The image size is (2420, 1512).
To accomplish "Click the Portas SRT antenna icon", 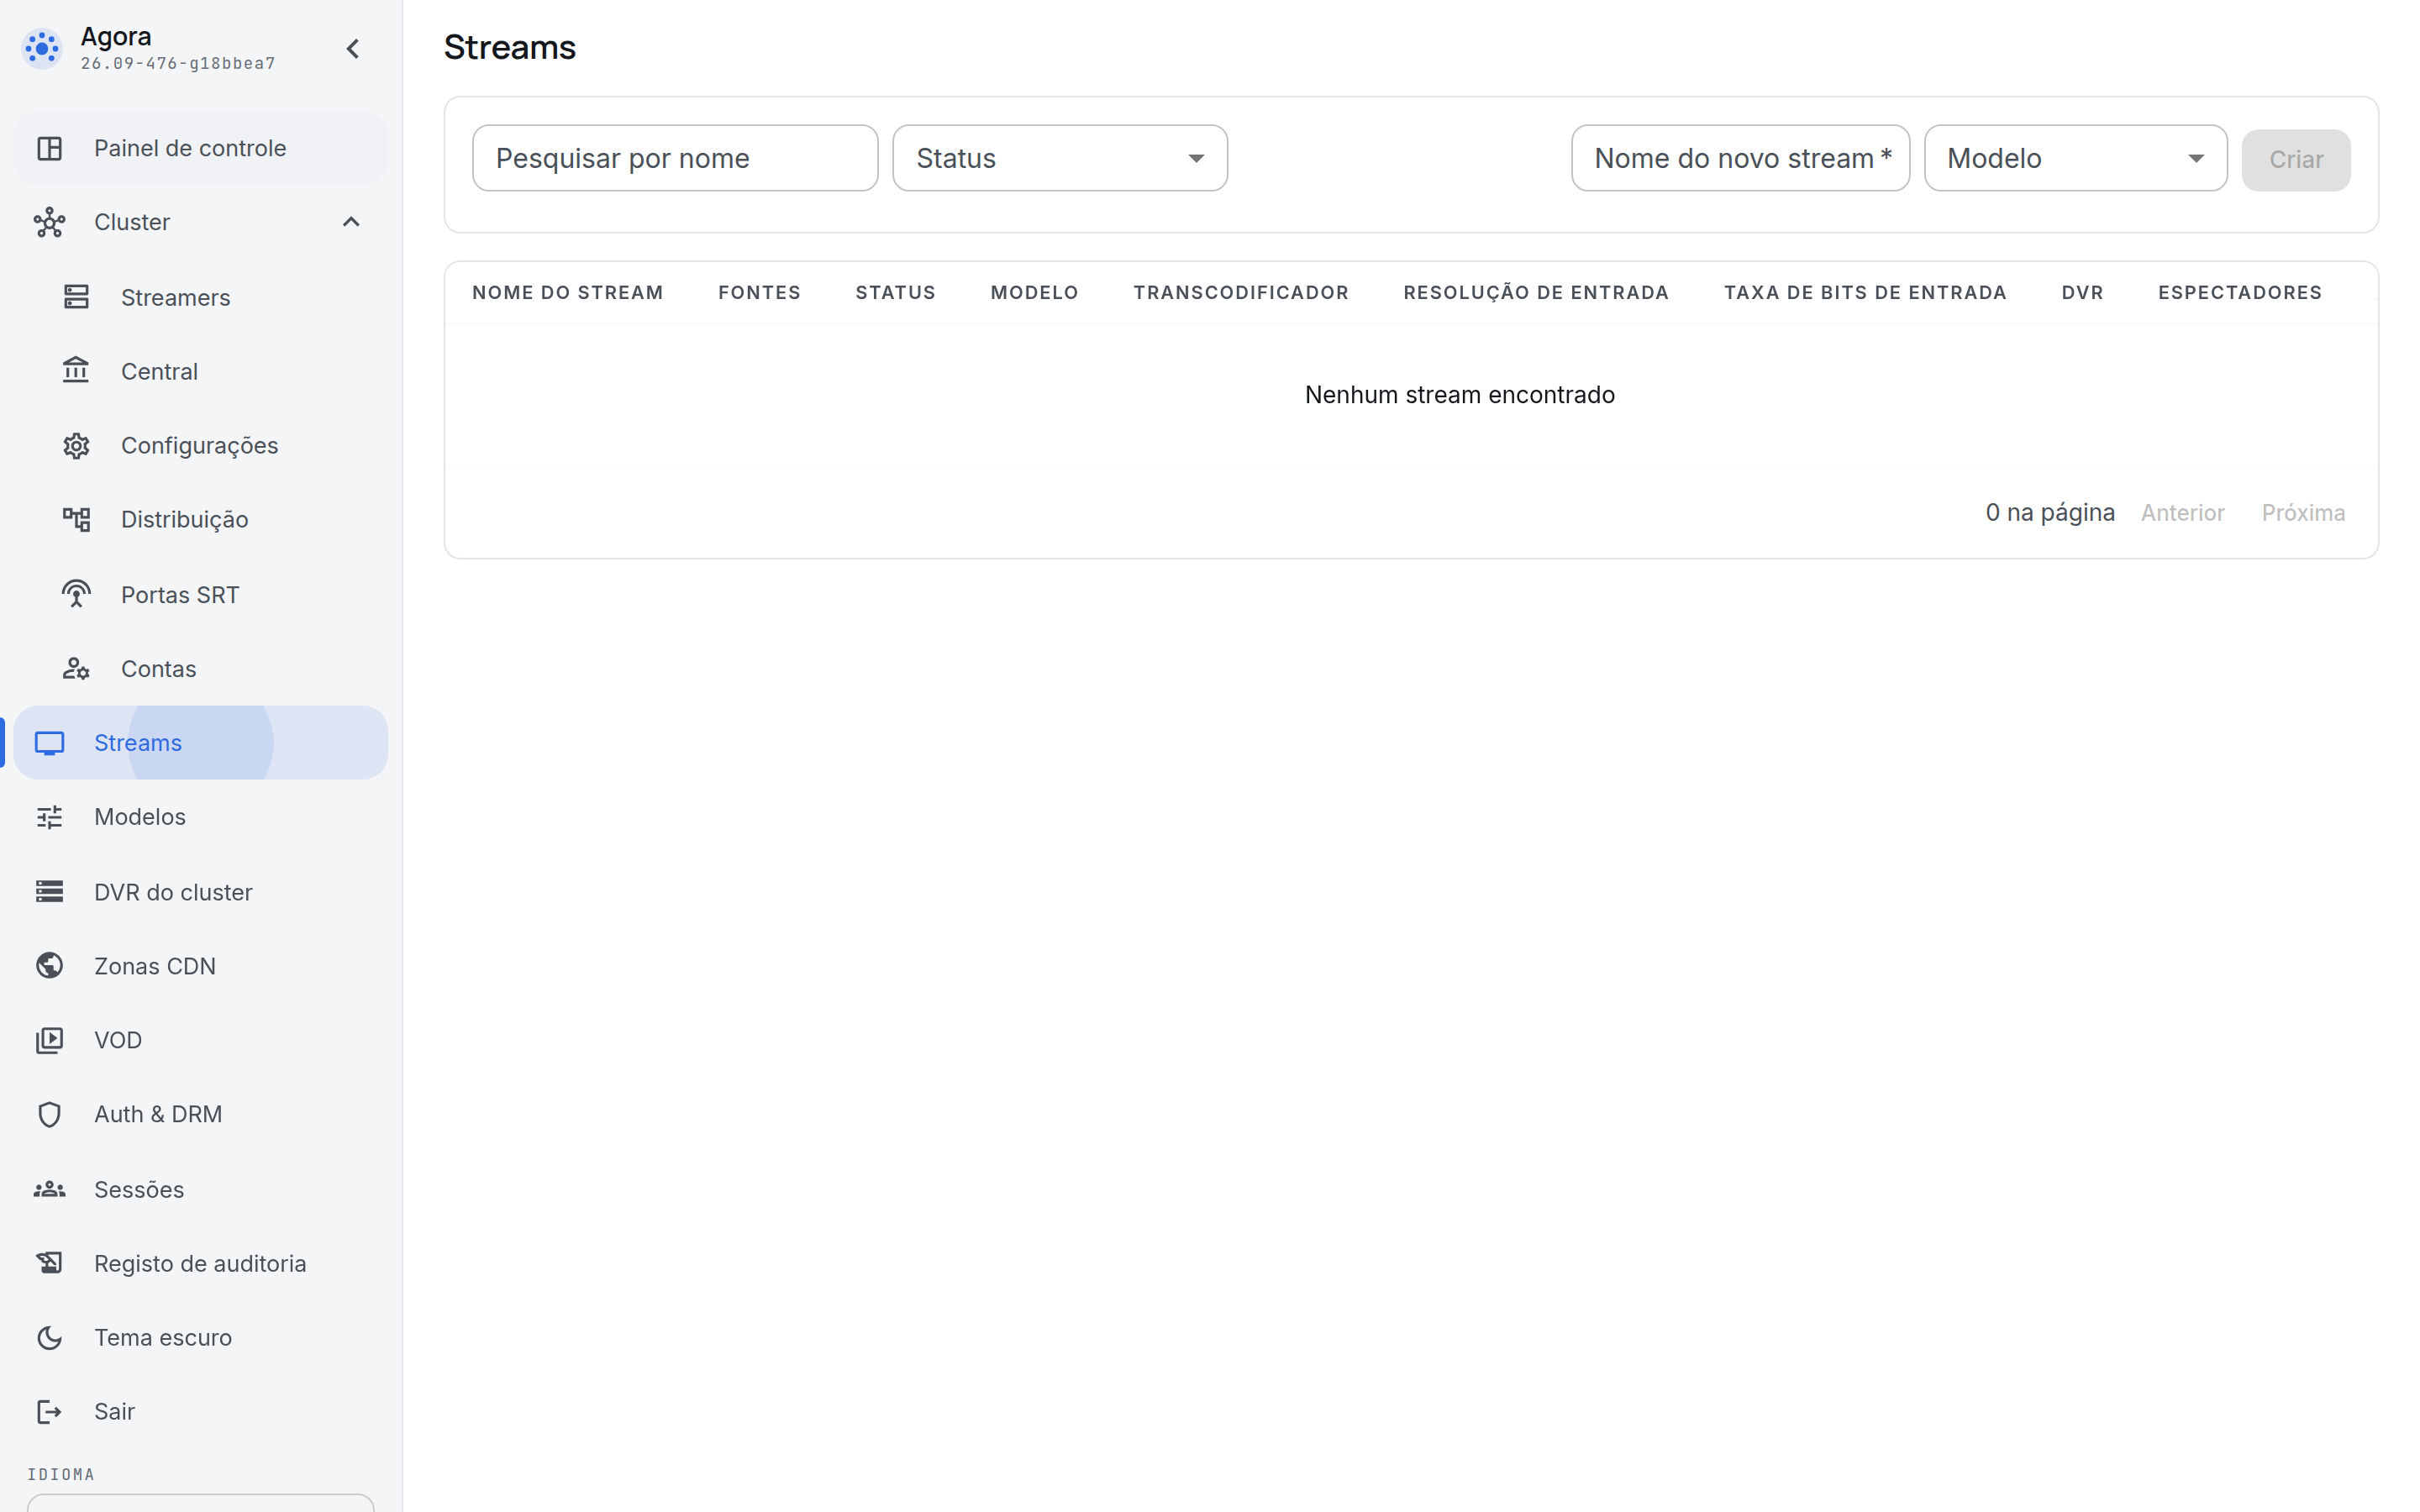I will 77,594.
